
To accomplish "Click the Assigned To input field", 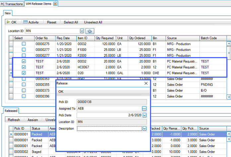I will [x=109, y=109].
